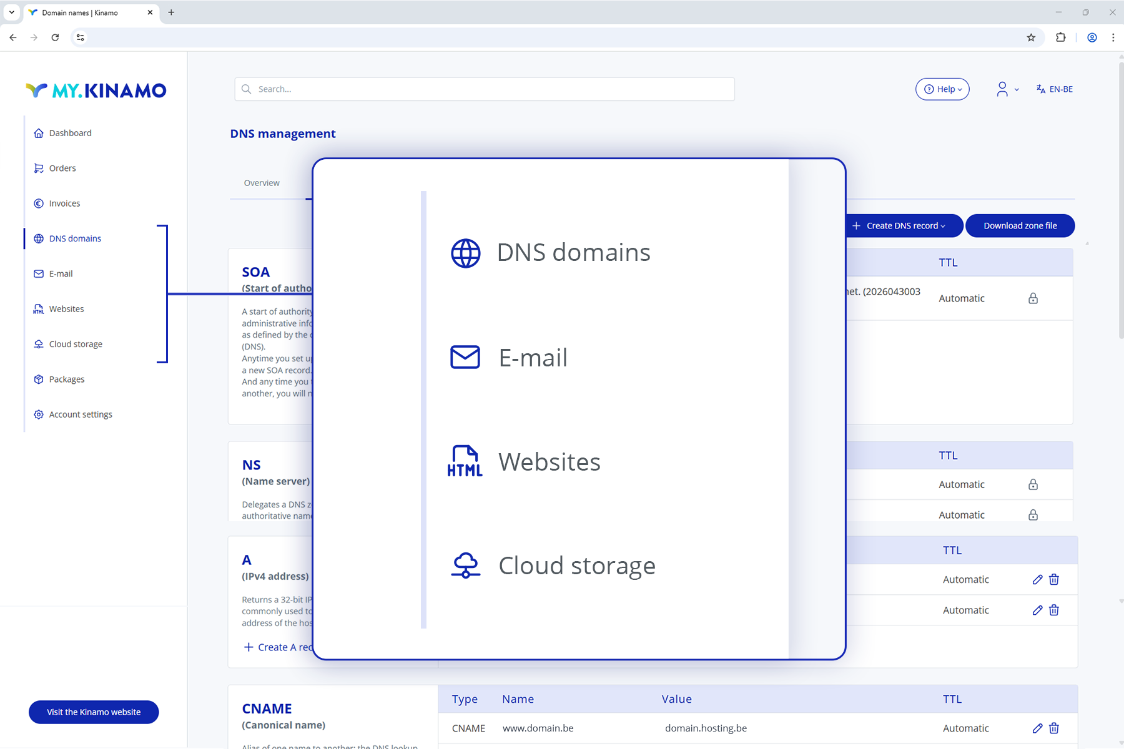View site information icon in address bar
Image resolution: width=1124 pixels, height=749 pixels.
pyautogui.click(x=80, y=37)
